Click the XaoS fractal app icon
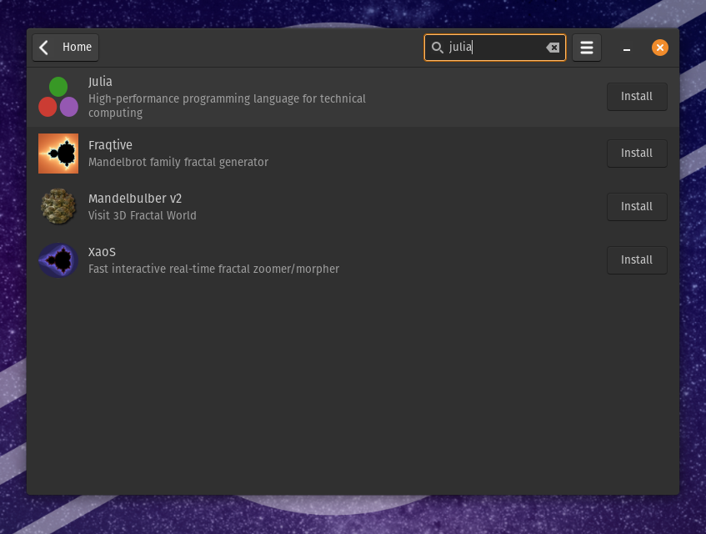This screenshot has width=706, height=534. (58, 260)
